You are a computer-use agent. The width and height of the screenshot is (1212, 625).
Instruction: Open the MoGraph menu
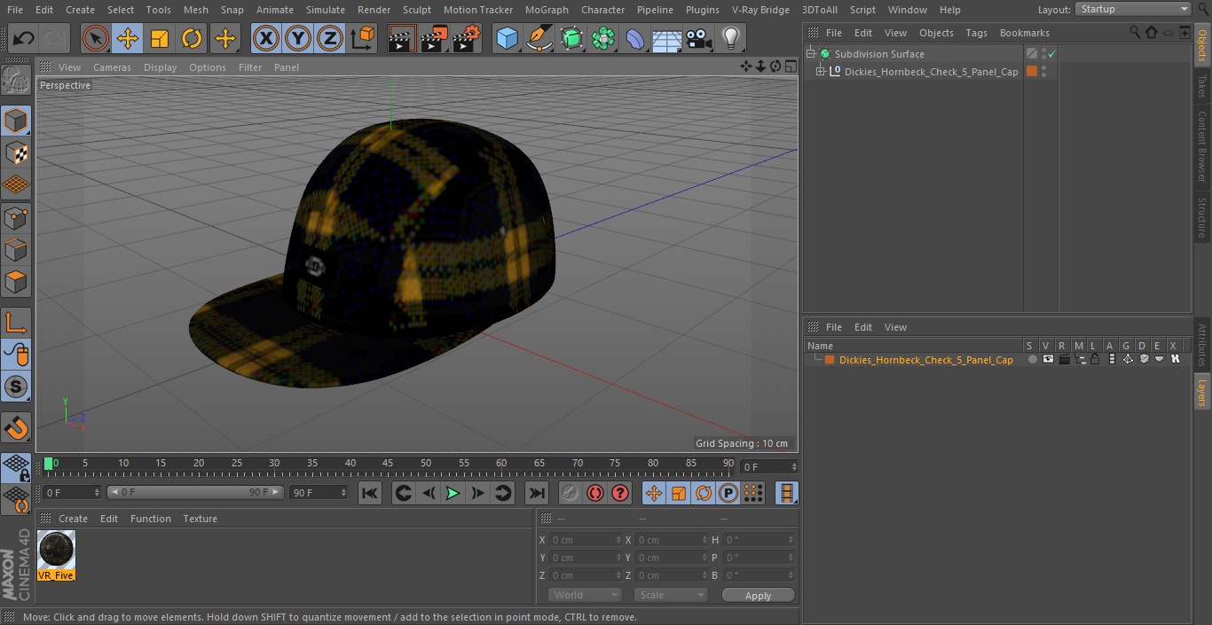pos(547,10)
